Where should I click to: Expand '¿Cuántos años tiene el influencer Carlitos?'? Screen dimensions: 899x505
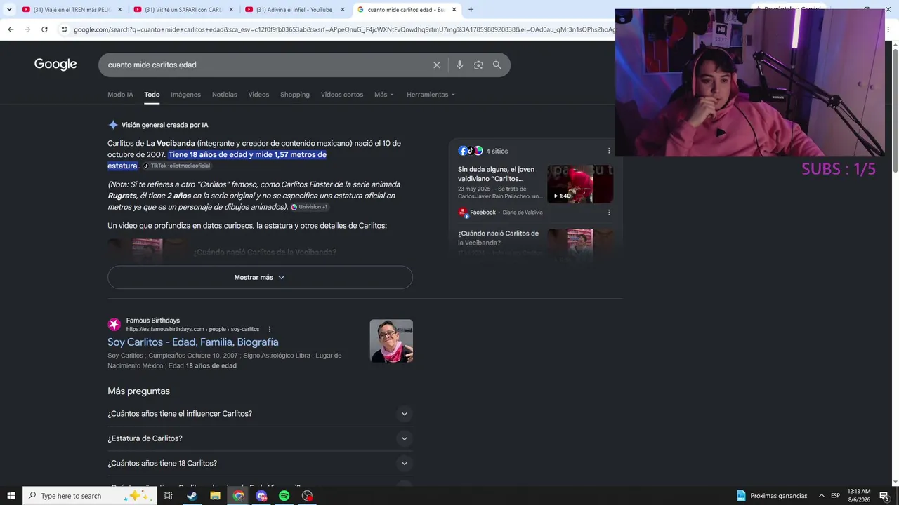pyautogui.click(x=259, y=414)
